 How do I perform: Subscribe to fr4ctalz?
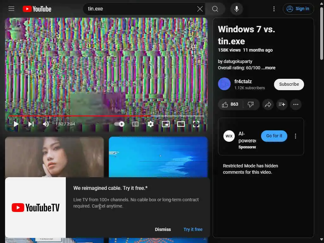[x=289, y=84]
